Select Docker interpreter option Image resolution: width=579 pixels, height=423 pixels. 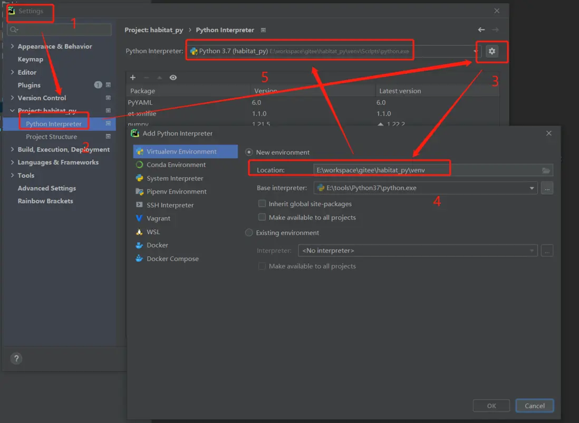click(x=186, y=245)
